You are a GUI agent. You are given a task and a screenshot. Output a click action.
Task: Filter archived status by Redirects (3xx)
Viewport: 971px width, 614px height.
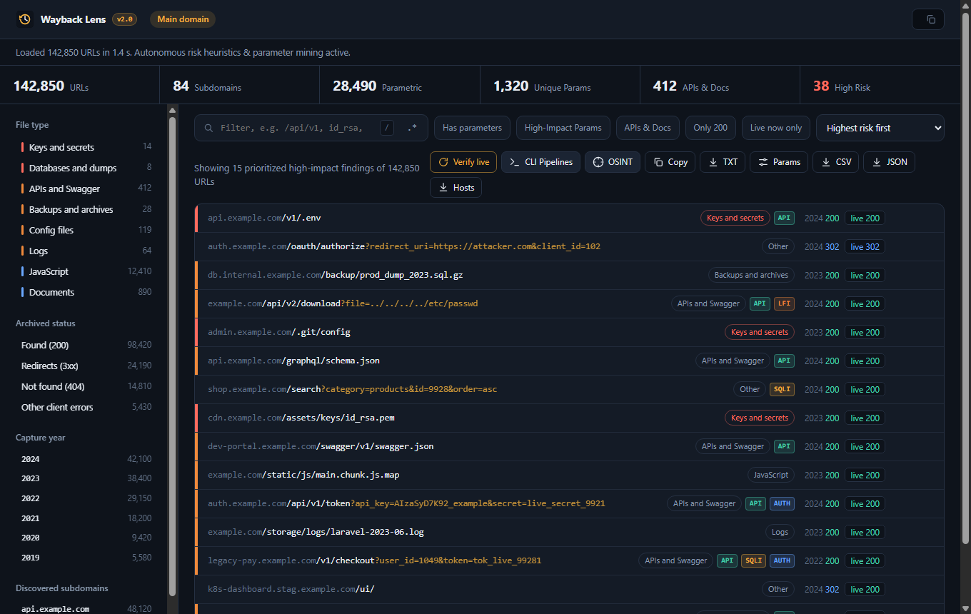coord(86,366)
